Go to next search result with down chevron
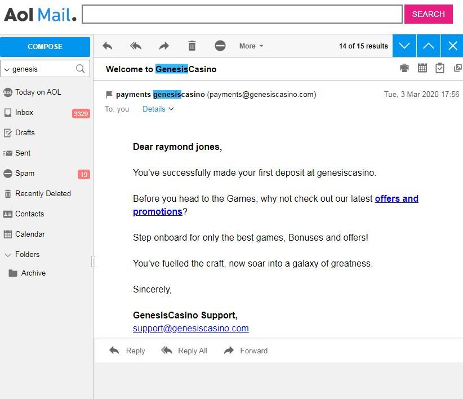 point(404,46)
